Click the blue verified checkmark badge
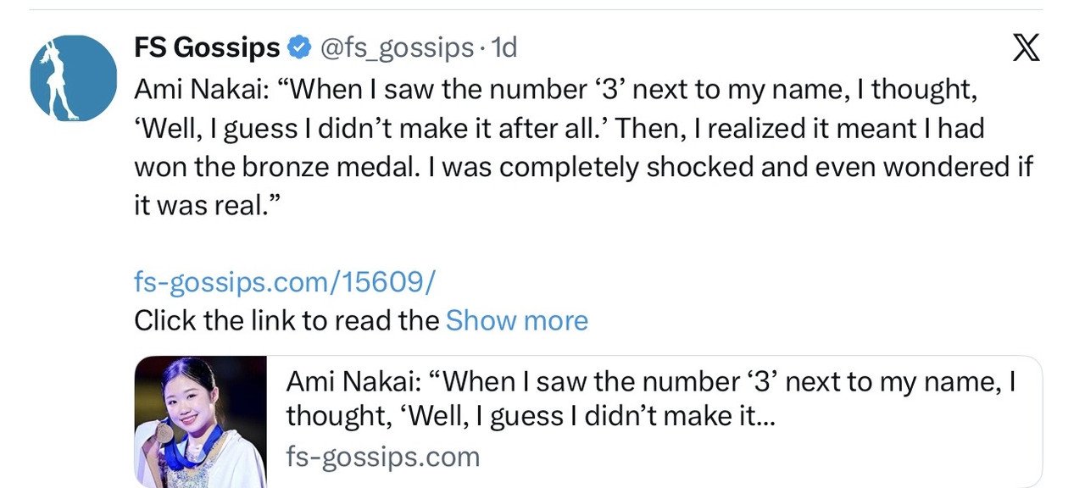 [x=299, y=48]
